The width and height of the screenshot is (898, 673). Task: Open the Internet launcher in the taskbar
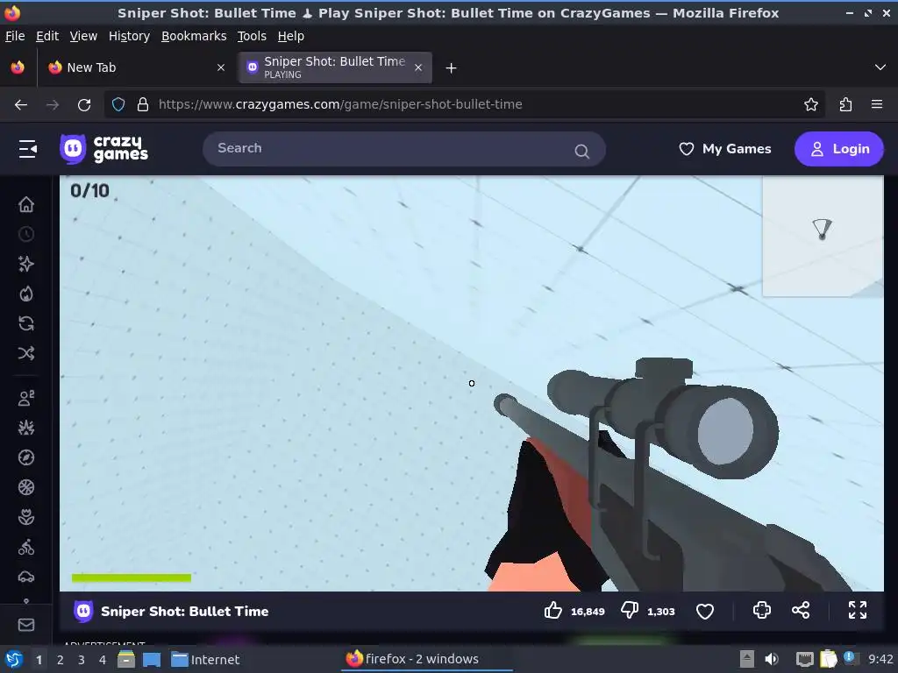205,660
